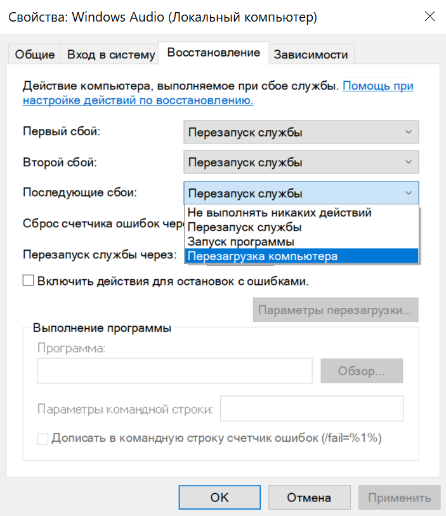Image resolution: width=446 pixels, height=516 pixels.
Task: Expand the Первый сбой dropdown
Action: [x=301, y=133]
